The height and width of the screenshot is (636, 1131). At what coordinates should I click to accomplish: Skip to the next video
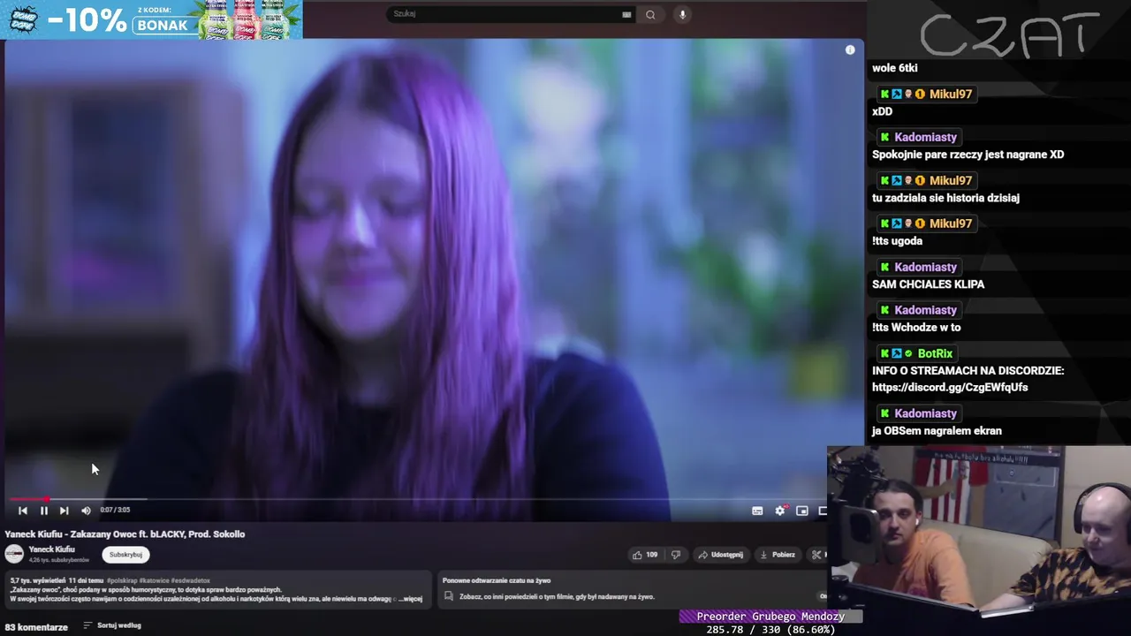point(64,511)
